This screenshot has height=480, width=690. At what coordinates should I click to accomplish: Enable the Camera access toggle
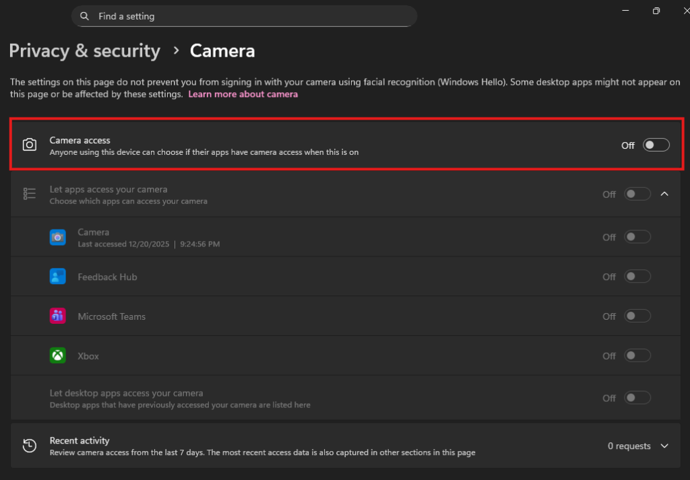pos(656,145)
